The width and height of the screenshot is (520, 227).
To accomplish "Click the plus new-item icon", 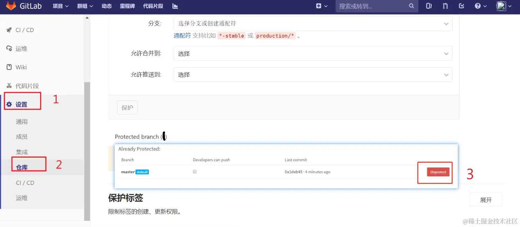I will [319, 6].
